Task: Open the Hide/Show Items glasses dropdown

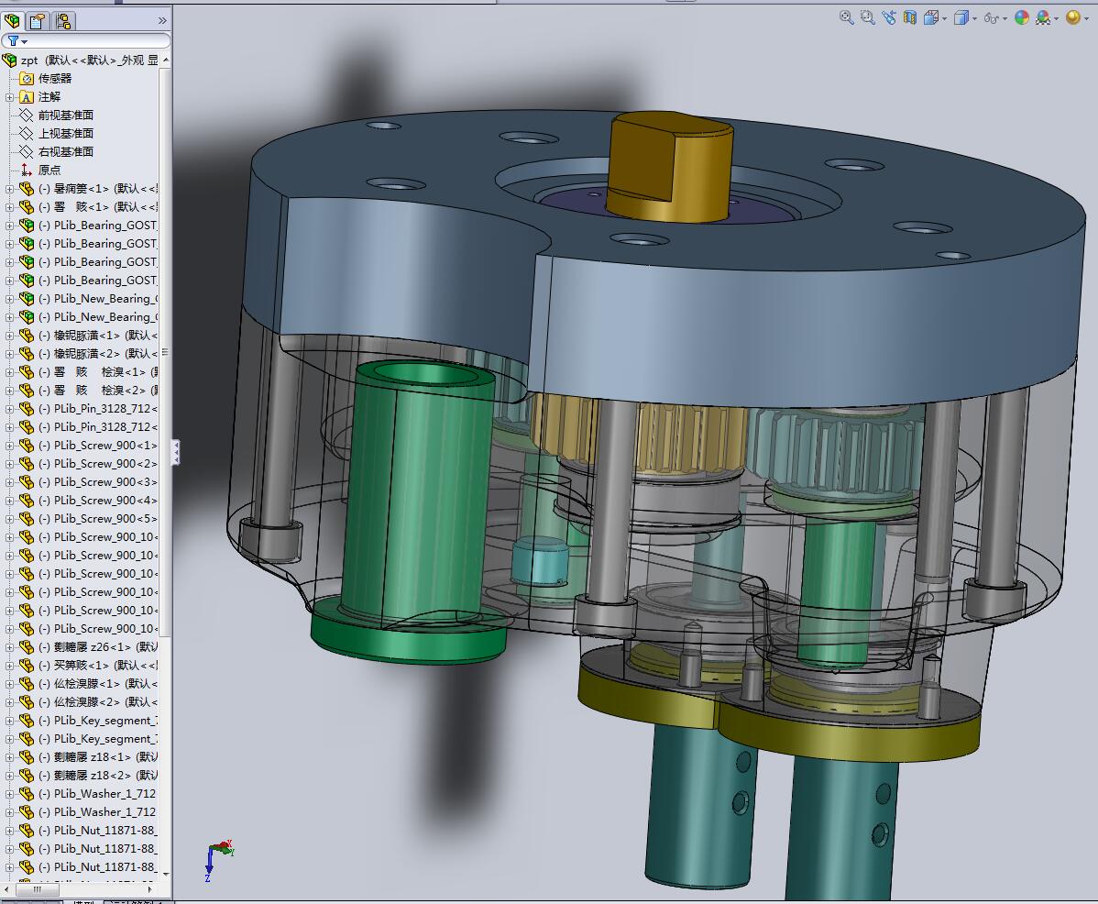Action: click(x=1005, y=18)
